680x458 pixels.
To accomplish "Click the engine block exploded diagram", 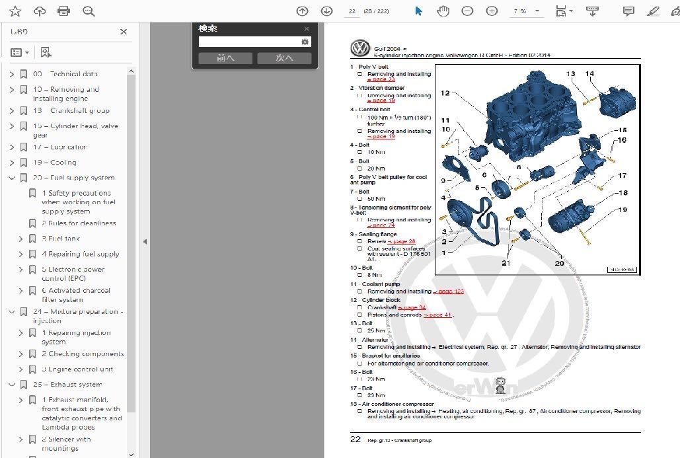I will click(x=537, y=170).
